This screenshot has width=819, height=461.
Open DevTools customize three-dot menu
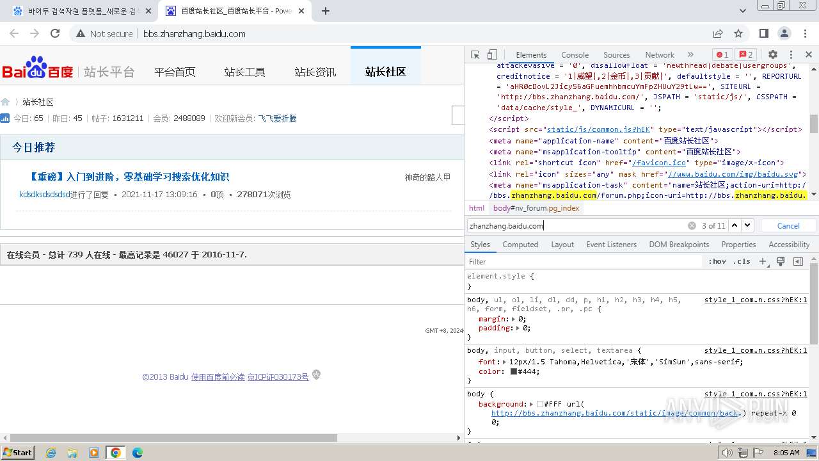791,55
